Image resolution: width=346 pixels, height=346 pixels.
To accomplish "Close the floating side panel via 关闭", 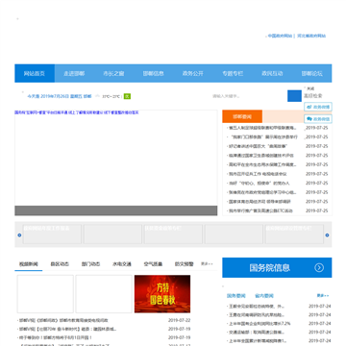I will click(x=310, y=88).
